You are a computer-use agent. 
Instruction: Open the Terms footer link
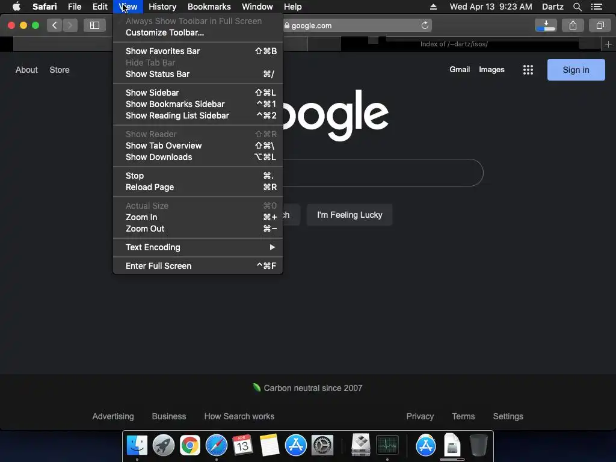pyautogui.click(x=463, y=416)
